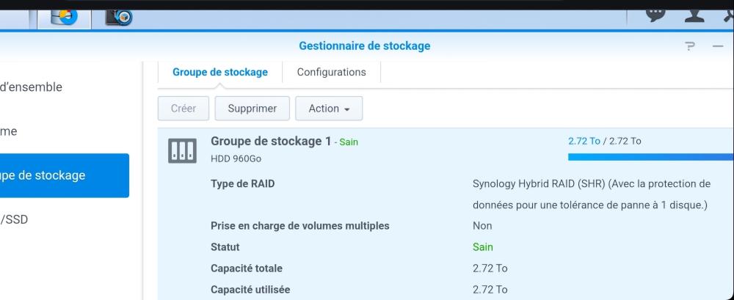Image resolution: width=734 pixels, height=300 pixels.
Task: Open the second taskbar app icon
Action: pyautogui.click(x=118, y=17)
